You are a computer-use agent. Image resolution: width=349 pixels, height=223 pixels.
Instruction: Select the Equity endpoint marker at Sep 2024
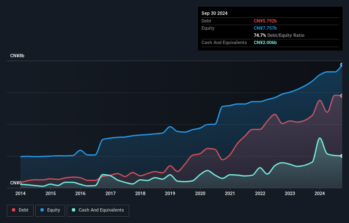tap(342, 64)
